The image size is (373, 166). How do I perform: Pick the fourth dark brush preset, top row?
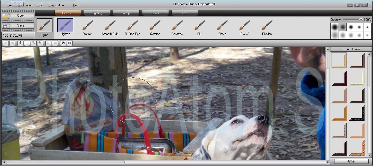tap(359, 27)
